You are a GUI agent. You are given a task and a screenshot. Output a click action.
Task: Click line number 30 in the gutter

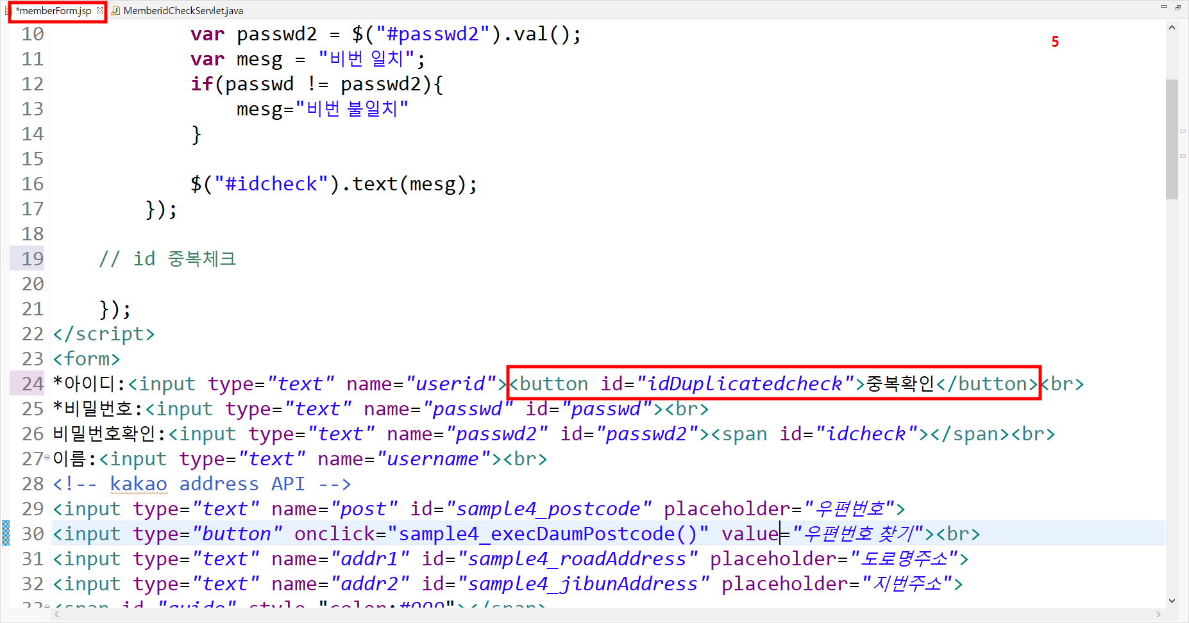point(33,534)
